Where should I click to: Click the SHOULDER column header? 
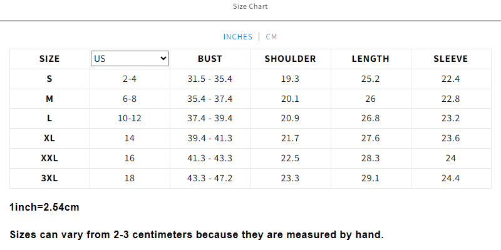(x=290, y=59)
